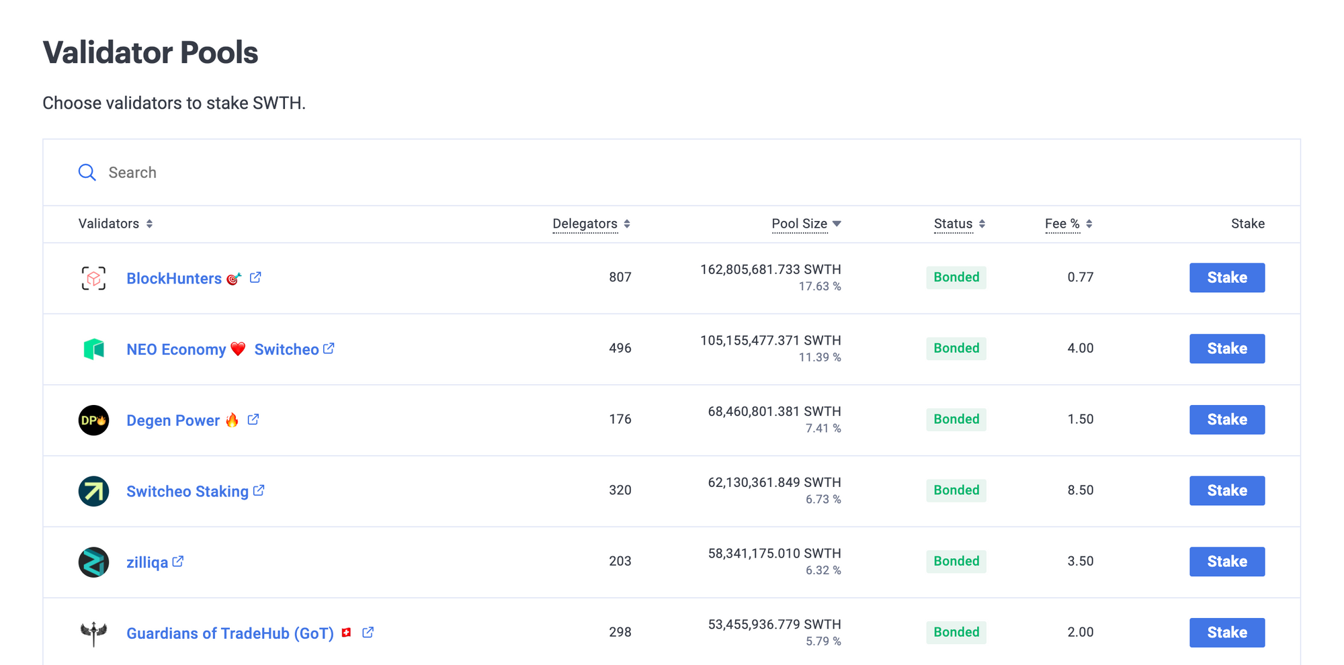Select pool size 53,455,936.779 SWTH
This screenshot has height=665, width=1344.
[774, 625]
